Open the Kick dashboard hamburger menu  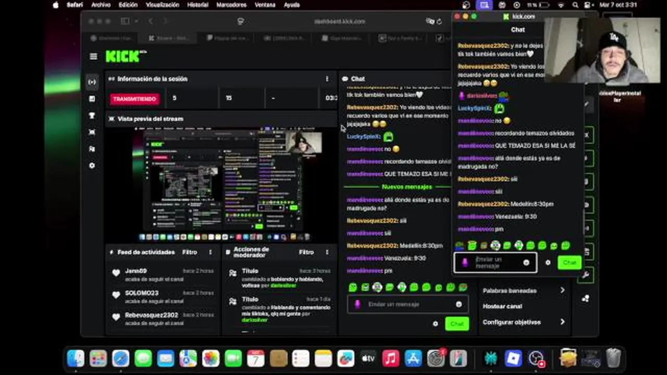(x=93, y=56)
